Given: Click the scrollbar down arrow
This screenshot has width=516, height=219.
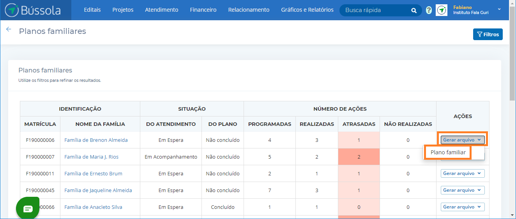Looking at the screenshot, I should [x=512, y=215].
